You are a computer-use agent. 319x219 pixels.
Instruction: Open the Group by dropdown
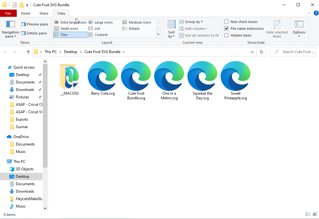pos(191,22)
